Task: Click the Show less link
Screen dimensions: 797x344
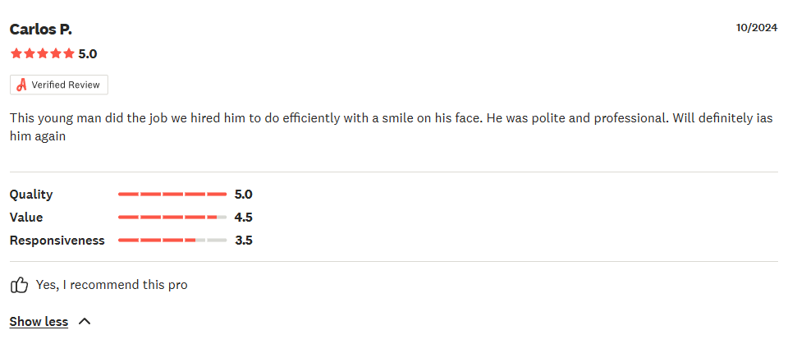Action: (39, 322)
